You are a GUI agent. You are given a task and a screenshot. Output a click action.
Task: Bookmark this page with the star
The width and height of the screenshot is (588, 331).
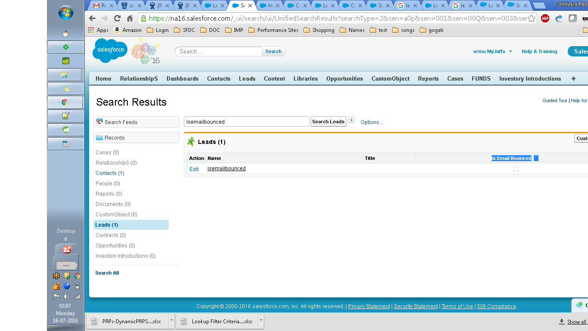tap(531, 19)
